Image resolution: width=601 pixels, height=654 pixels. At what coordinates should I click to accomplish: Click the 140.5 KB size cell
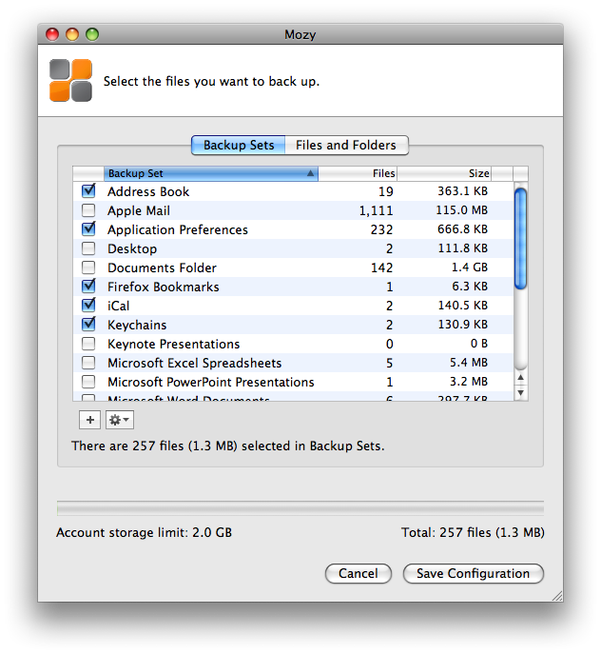[x=462, y=306]
